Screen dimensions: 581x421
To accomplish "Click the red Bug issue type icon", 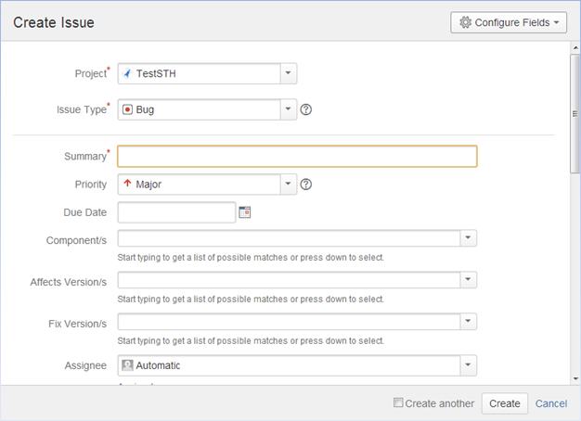I will pyautogui.click(x=128, y=109).
